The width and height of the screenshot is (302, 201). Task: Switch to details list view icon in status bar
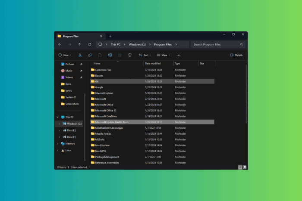240,167
